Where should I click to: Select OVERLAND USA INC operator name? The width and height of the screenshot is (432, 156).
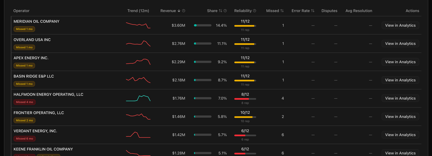pos(32,40)
